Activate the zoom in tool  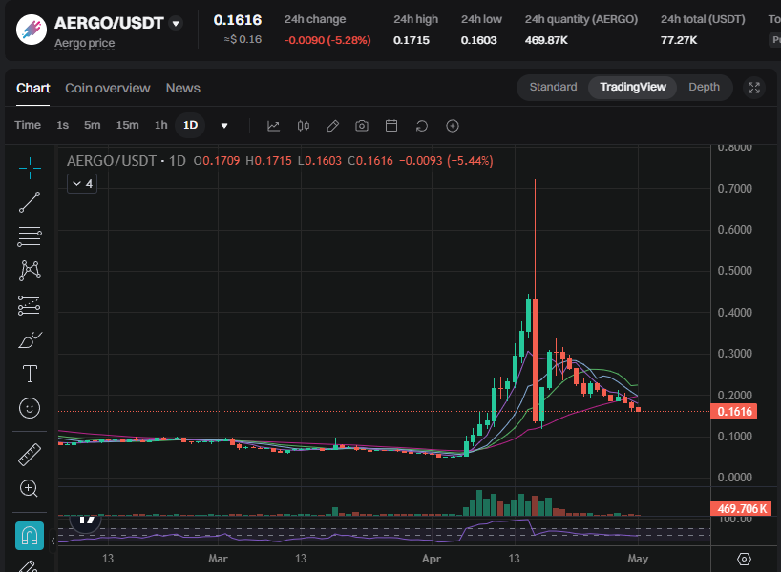click(x=29, y=488)
